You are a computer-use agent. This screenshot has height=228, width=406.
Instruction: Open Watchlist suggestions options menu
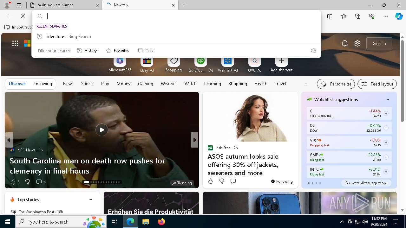(387, 99)
